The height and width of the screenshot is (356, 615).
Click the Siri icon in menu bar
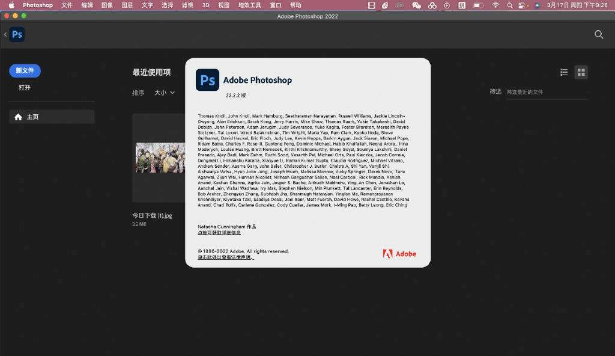(x=538, y=5)
